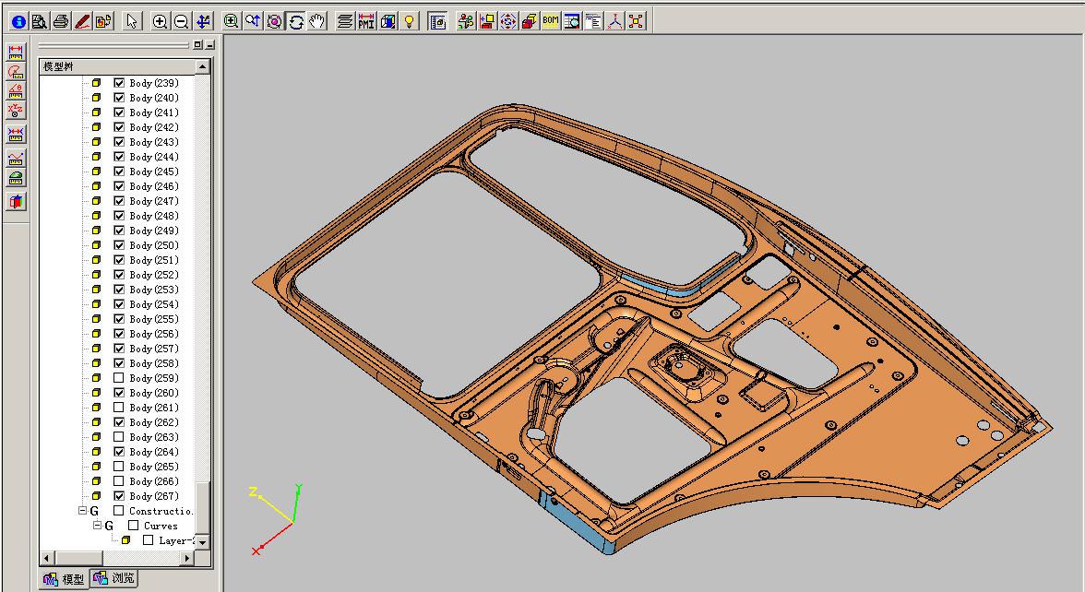Switch to the 浏览 tab

[113, 579]
